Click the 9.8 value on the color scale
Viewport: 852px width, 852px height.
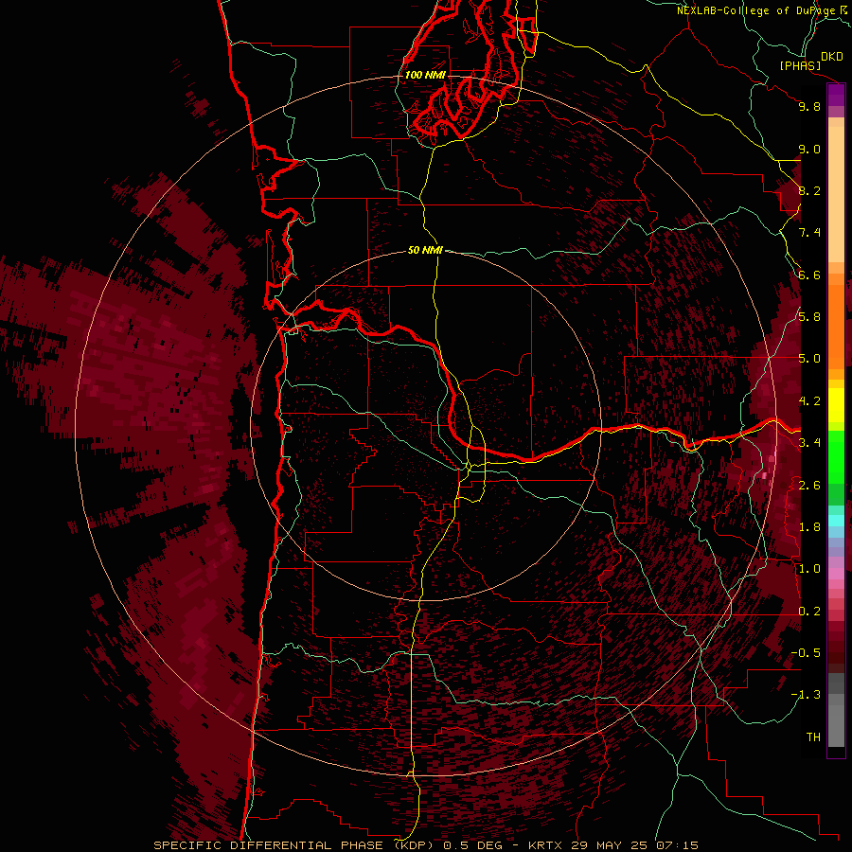coord(809,106)
